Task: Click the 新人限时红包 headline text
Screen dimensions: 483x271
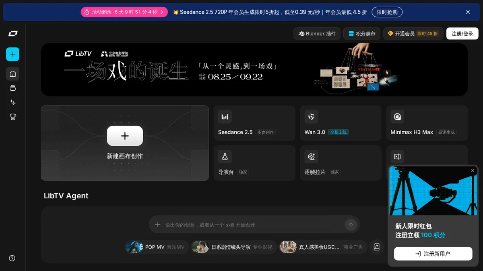Action: click(413, 226)
